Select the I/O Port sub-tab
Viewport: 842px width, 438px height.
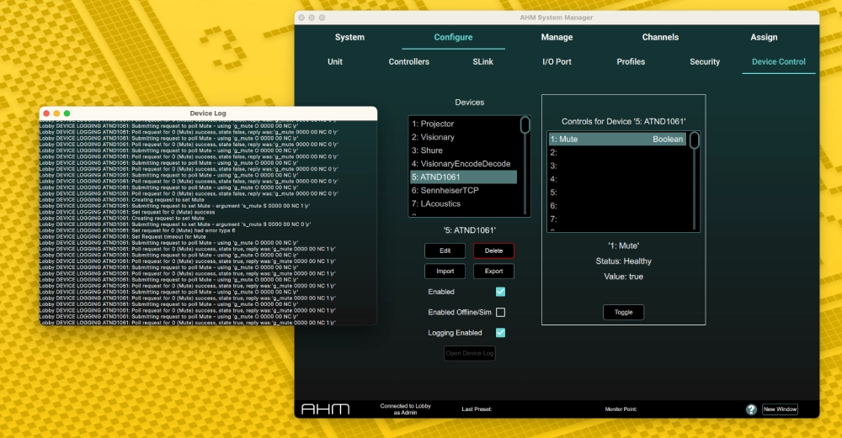[x=557, y=61]
